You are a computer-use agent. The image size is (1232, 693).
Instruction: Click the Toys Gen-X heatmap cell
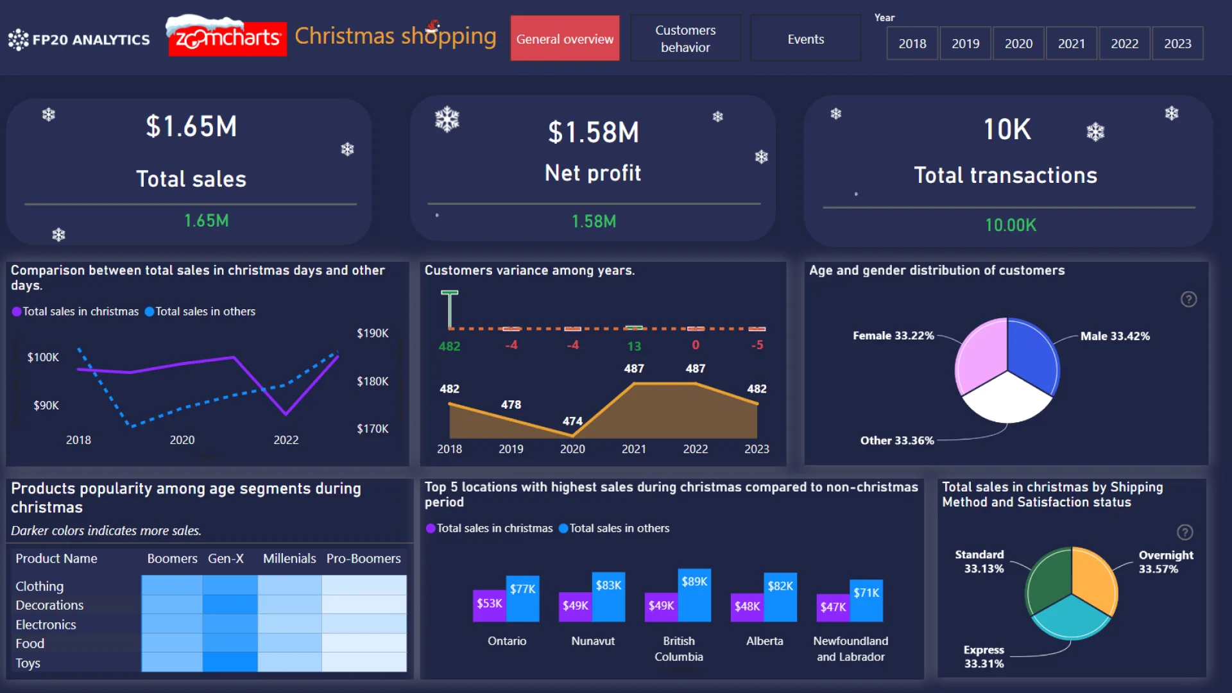click(230, 662)
